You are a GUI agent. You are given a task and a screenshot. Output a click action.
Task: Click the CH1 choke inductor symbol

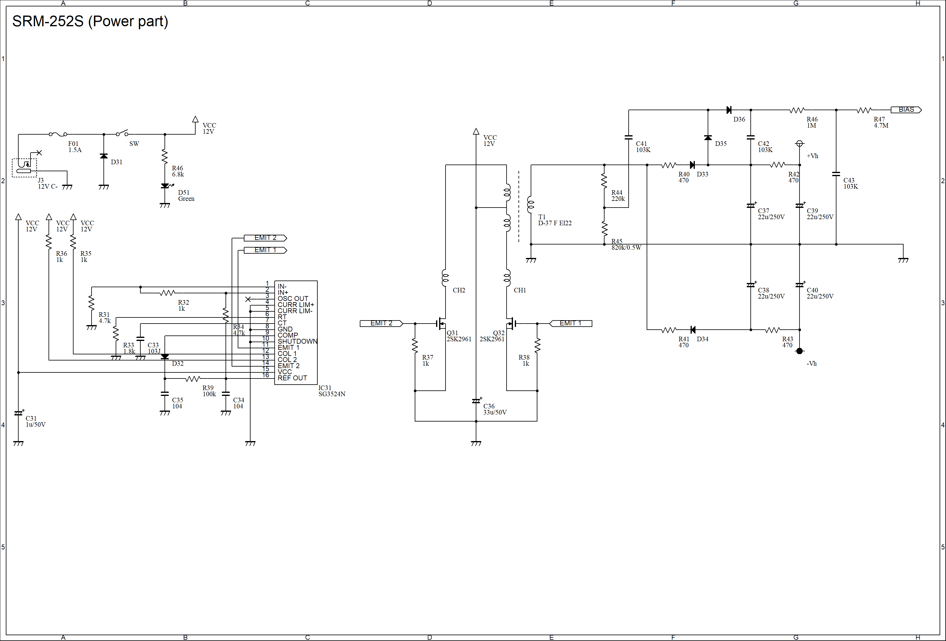pyautogui.click(x=507, y=278)
